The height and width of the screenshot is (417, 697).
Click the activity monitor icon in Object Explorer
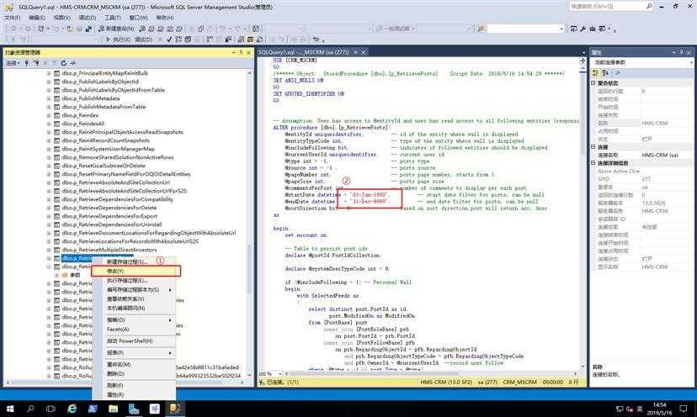click(73, 63)
